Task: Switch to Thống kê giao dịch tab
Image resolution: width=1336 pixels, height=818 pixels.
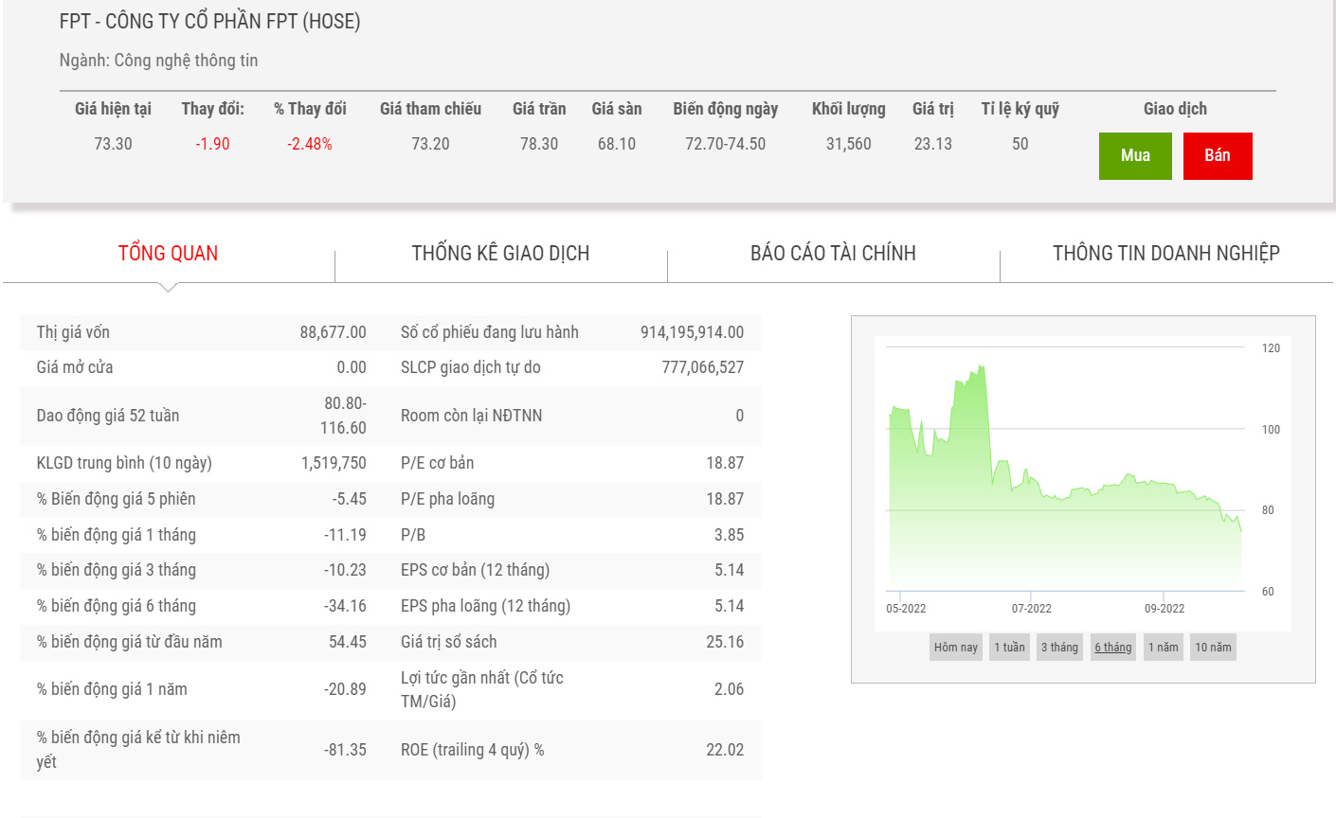Action: [500, 254]
